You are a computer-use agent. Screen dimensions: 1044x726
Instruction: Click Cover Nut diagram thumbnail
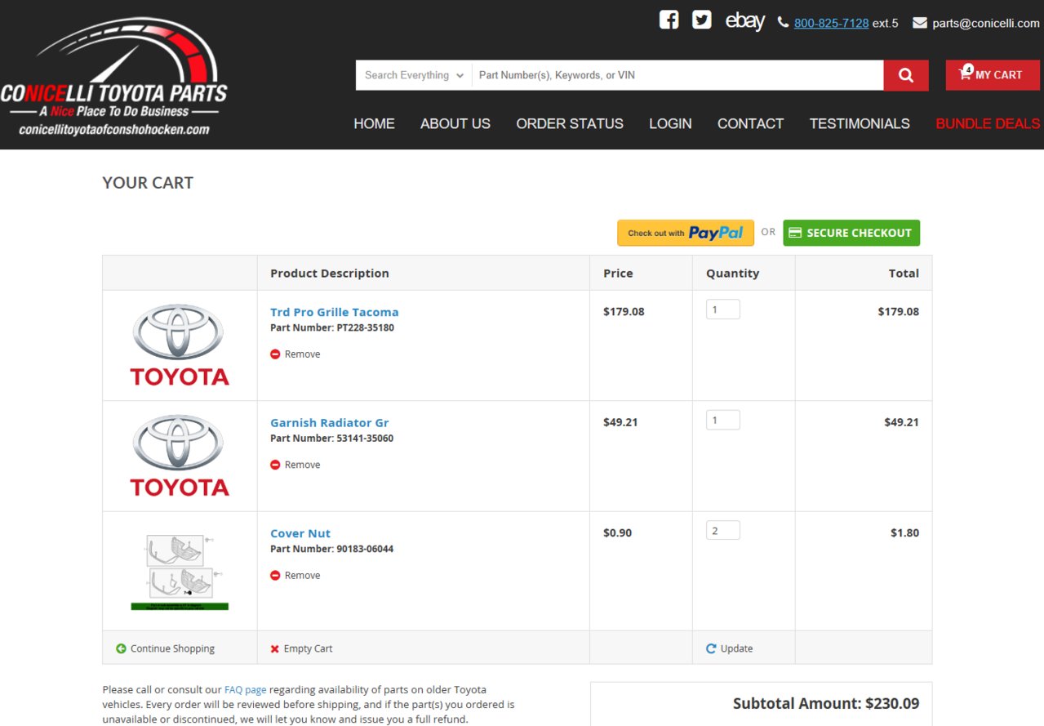(180, 571)
